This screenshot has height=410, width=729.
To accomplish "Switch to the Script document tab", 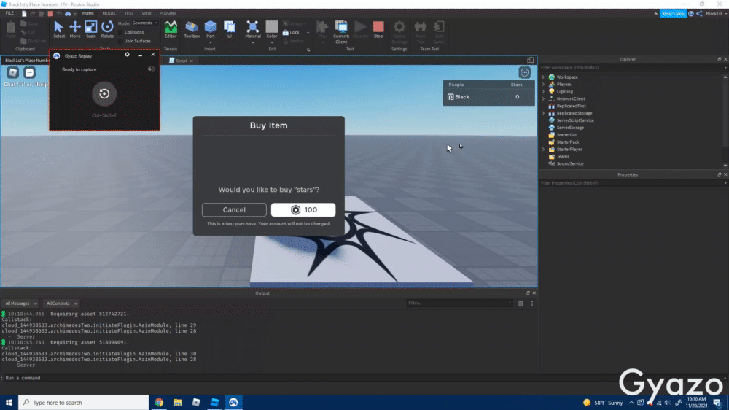I will pyautogui.click(x=182, y=61).
